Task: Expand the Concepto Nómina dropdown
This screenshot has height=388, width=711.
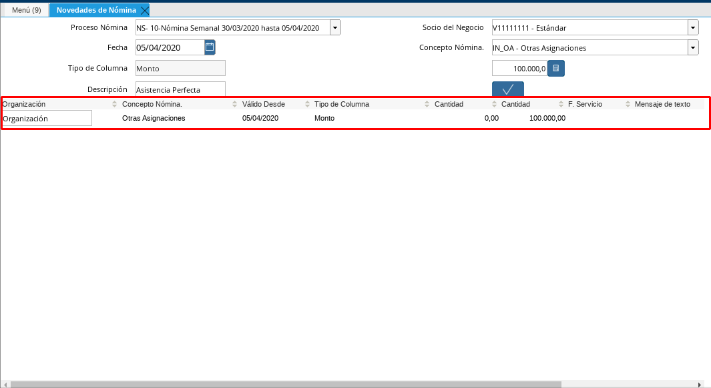Action: pyautogui.click(x=693, y=48)
